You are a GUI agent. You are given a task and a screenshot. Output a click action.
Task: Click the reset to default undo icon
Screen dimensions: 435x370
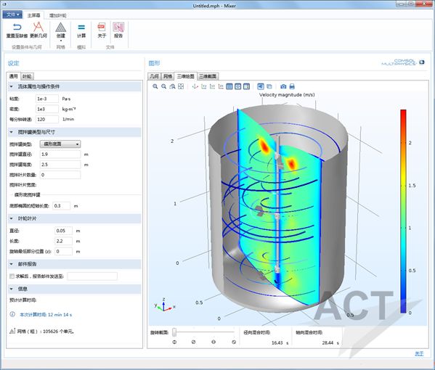(17, 27)
